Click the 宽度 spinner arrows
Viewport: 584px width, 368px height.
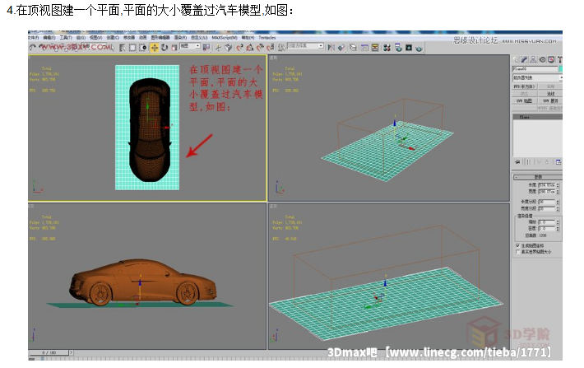point(558,192)
